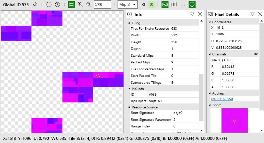Screen dimensions: 264x143
Task: Select the Tiles For Entire Resource value 683
Action: (x=174, y=29)
